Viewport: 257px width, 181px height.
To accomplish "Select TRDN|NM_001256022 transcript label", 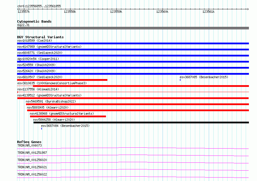I will click(x=32, y=174).
